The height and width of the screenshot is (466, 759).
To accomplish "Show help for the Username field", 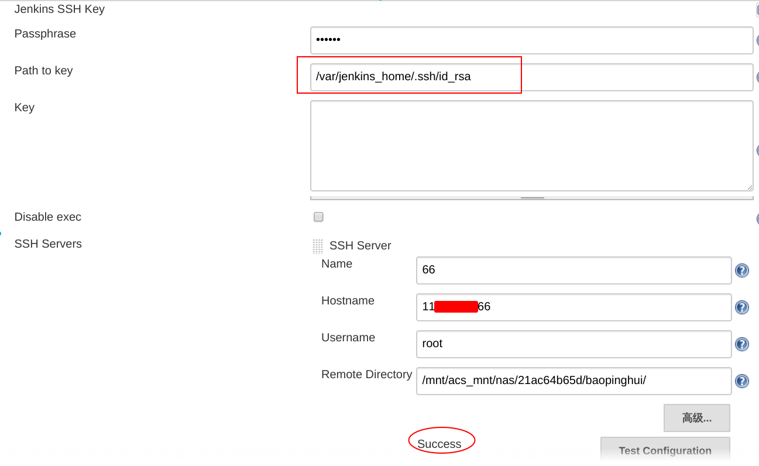I will pos(741,344).
